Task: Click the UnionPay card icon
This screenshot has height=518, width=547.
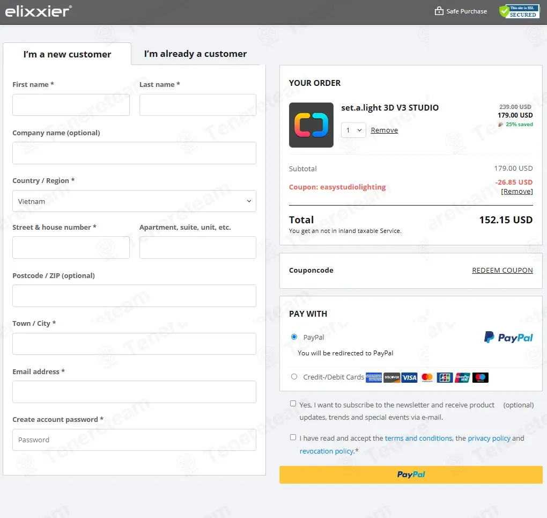Action: [x=463, y=377]
